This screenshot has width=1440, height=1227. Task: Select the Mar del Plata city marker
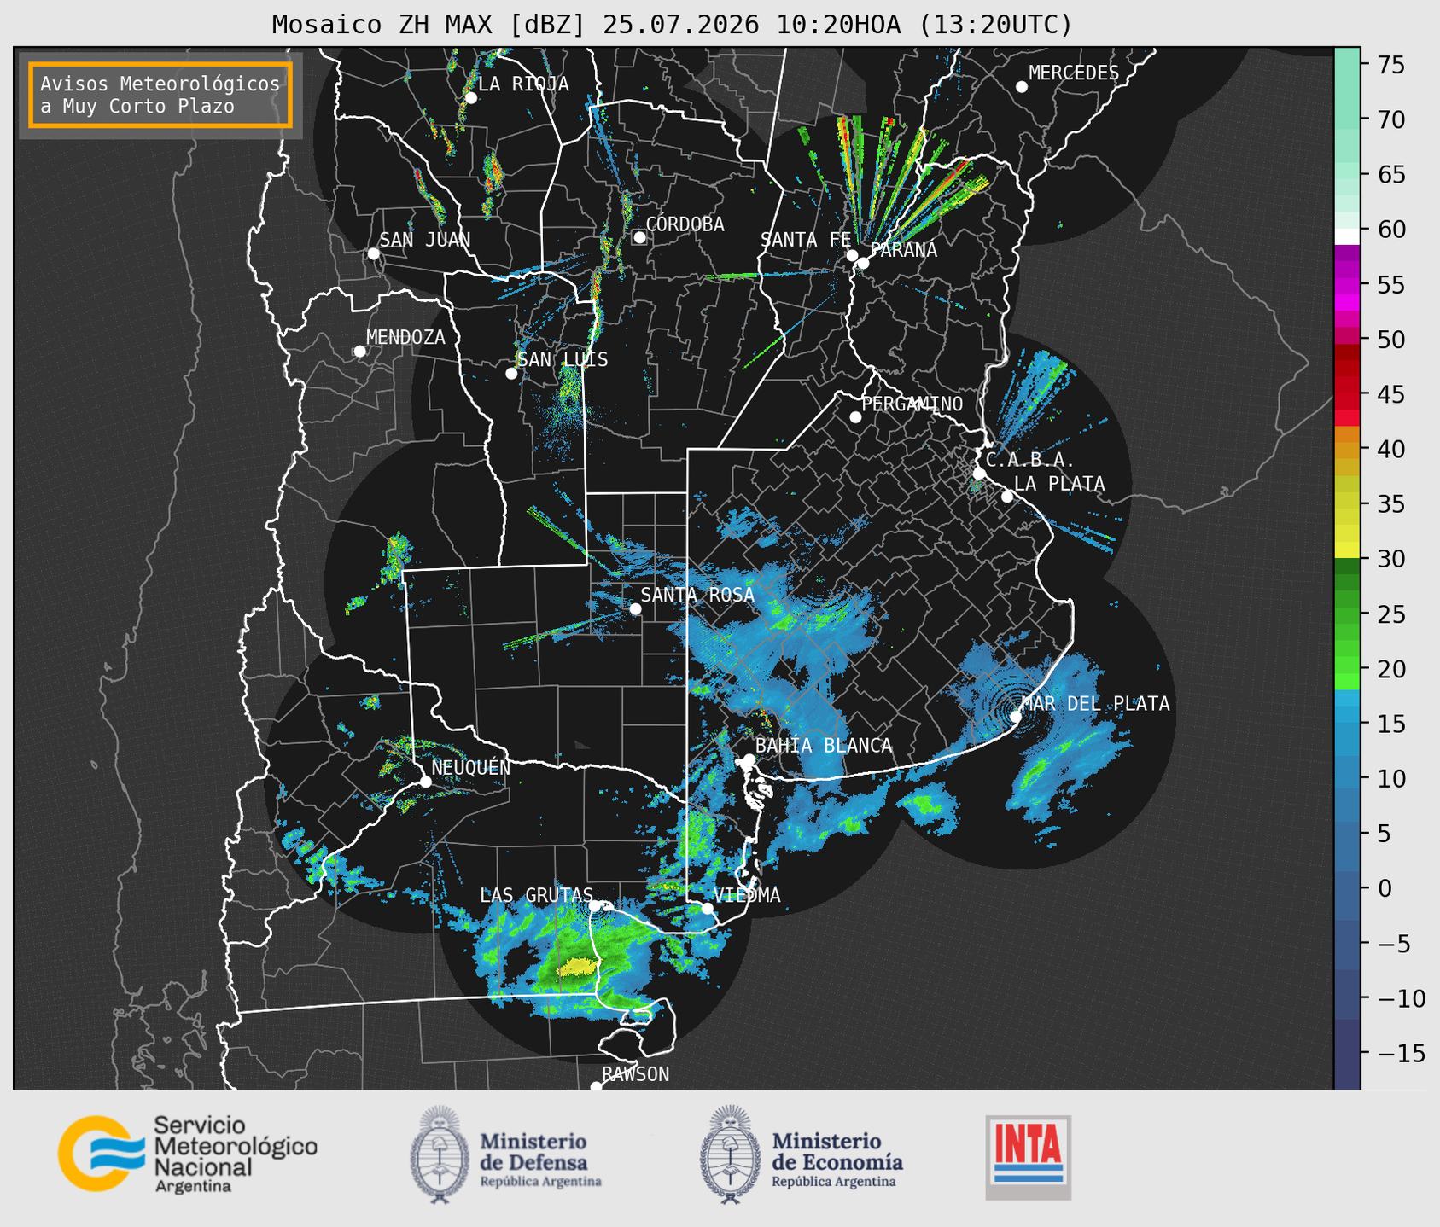point(1016,717)
